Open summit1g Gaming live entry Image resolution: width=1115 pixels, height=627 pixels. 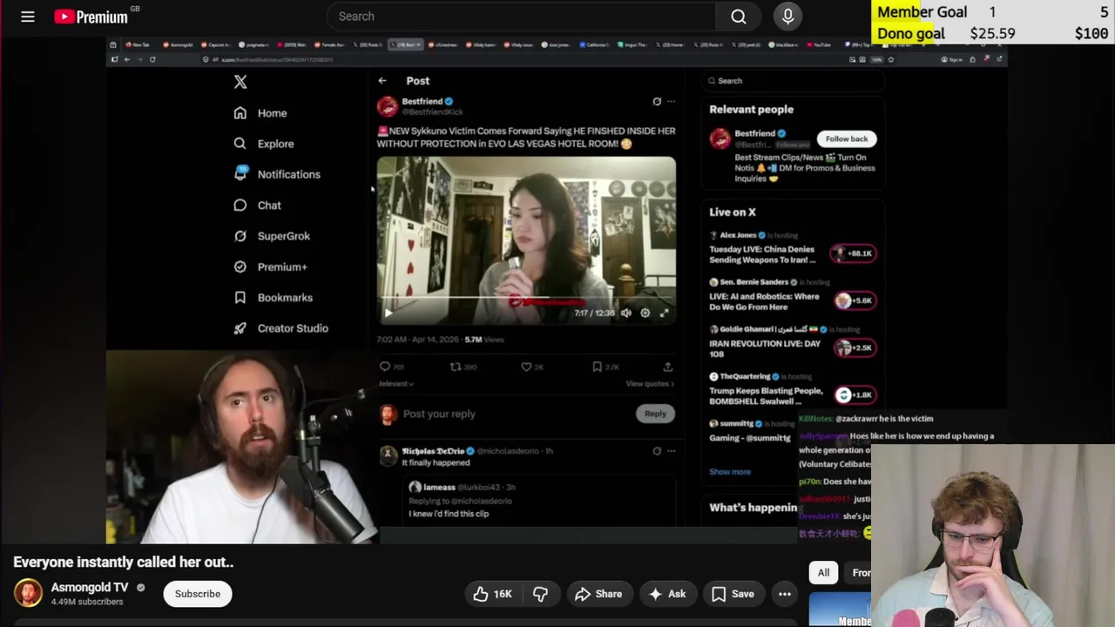coord(751,431)
